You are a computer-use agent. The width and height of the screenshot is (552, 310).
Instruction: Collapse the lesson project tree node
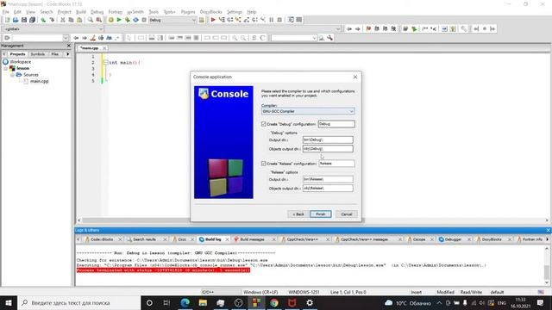coord(6,68)
